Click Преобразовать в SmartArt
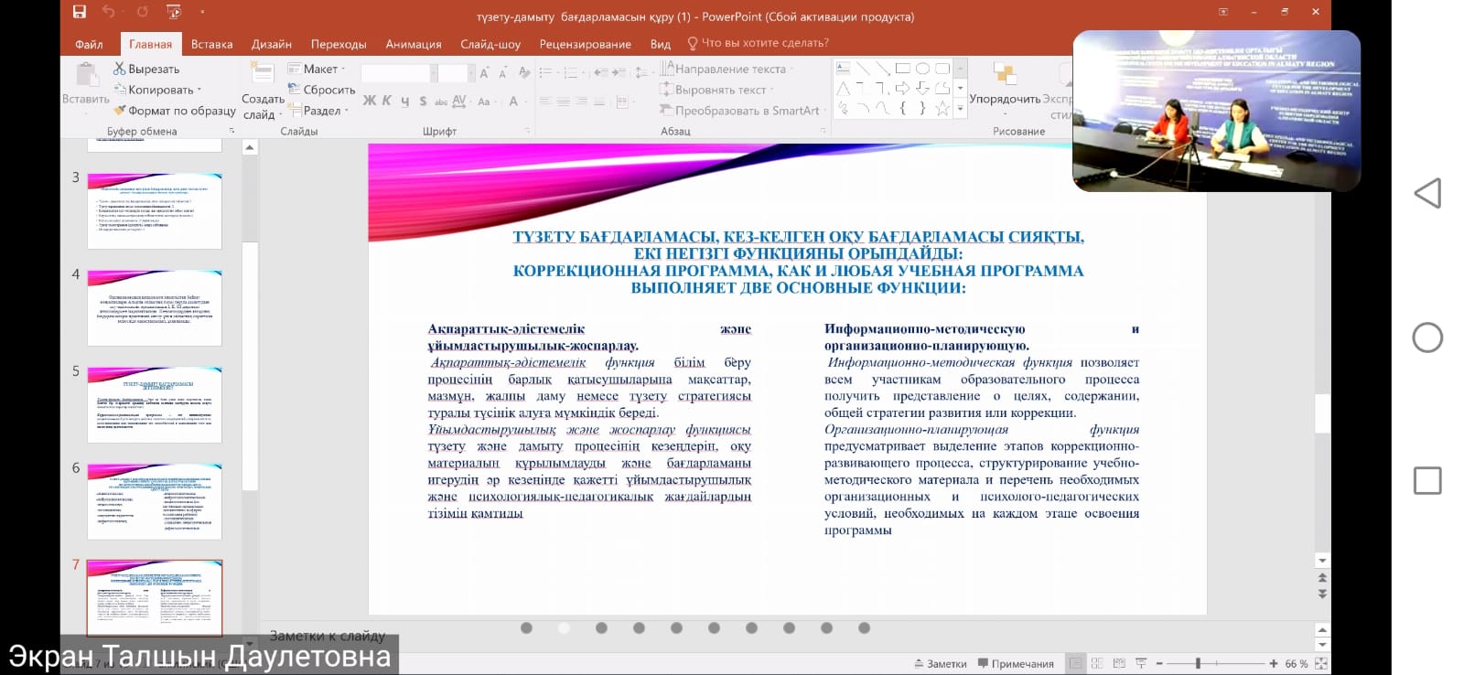Image resolution: width=1464 pixels, height=675 pixels. point(740,111)
